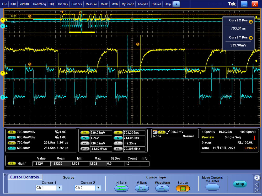Click the 1/Δt frequency readout badge

pyautogui.click(x=118, y=149)
